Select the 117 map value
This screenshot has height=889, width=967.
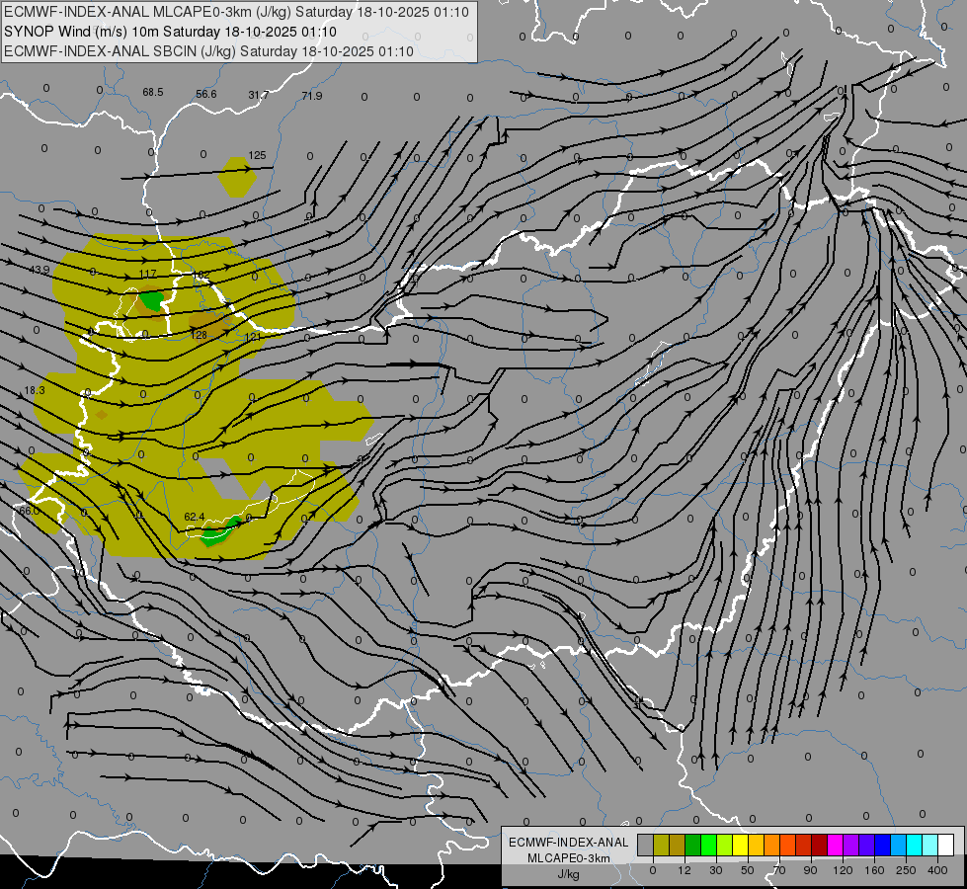point(148,274)
